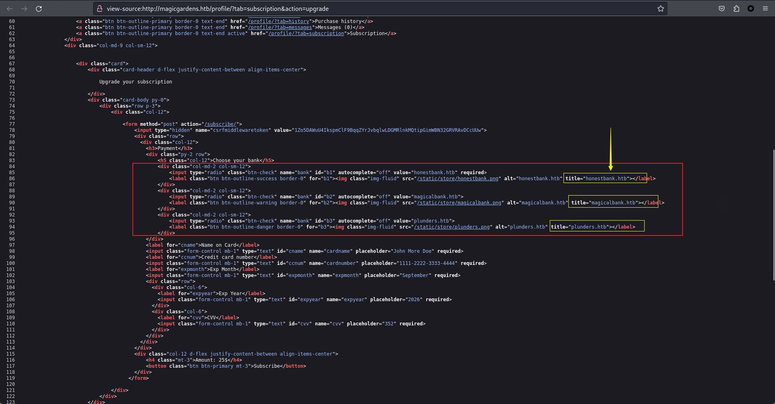The height and width of the screenshot is (404, 775).
Task: Click the title="plunders.htb" attribute text
Action: (580, 227)
